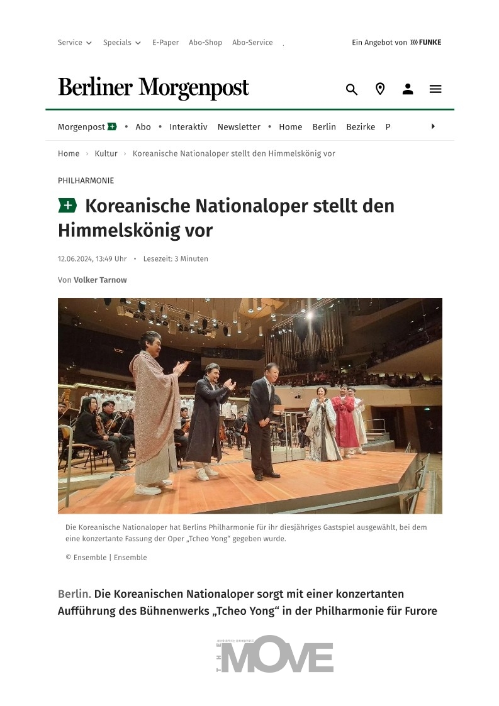Open the Bezirke nav item
The height and width of the screenshot is (706, 499).
[x=361, y=127]
